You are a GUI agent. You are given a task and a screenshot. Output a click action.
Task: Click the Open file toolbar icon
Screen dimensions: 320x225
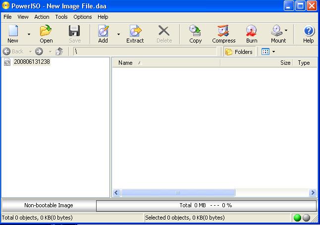coord(46,31)
